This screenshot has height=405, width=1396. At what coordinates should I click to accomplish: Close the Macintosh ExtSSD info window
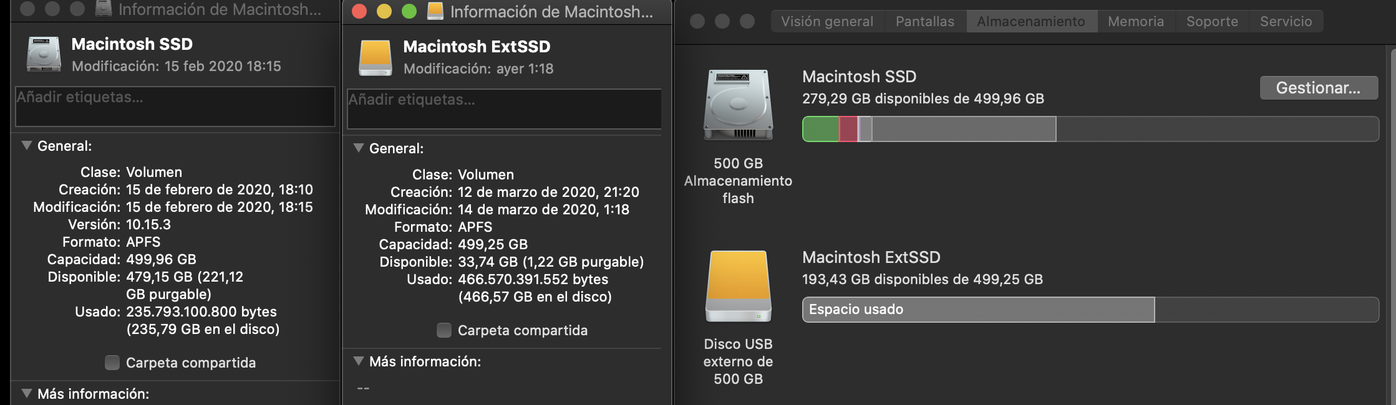(359, 12)
